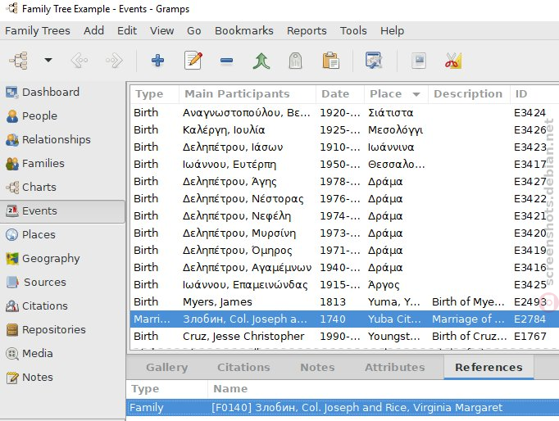Click the scissors and ruler toolbar icon
The height and width of the screenshot is (421, 559).
click(453, 61)
